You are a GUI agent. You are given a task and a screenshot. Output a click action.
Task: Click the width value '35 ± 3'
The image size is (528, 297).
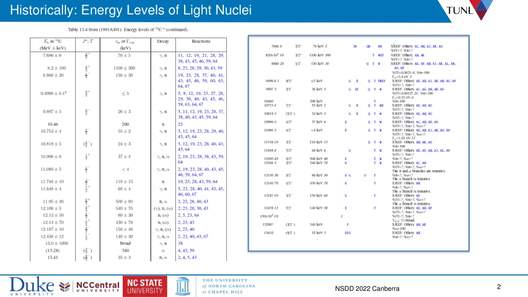pyautogui.click(x=124, y=258)
